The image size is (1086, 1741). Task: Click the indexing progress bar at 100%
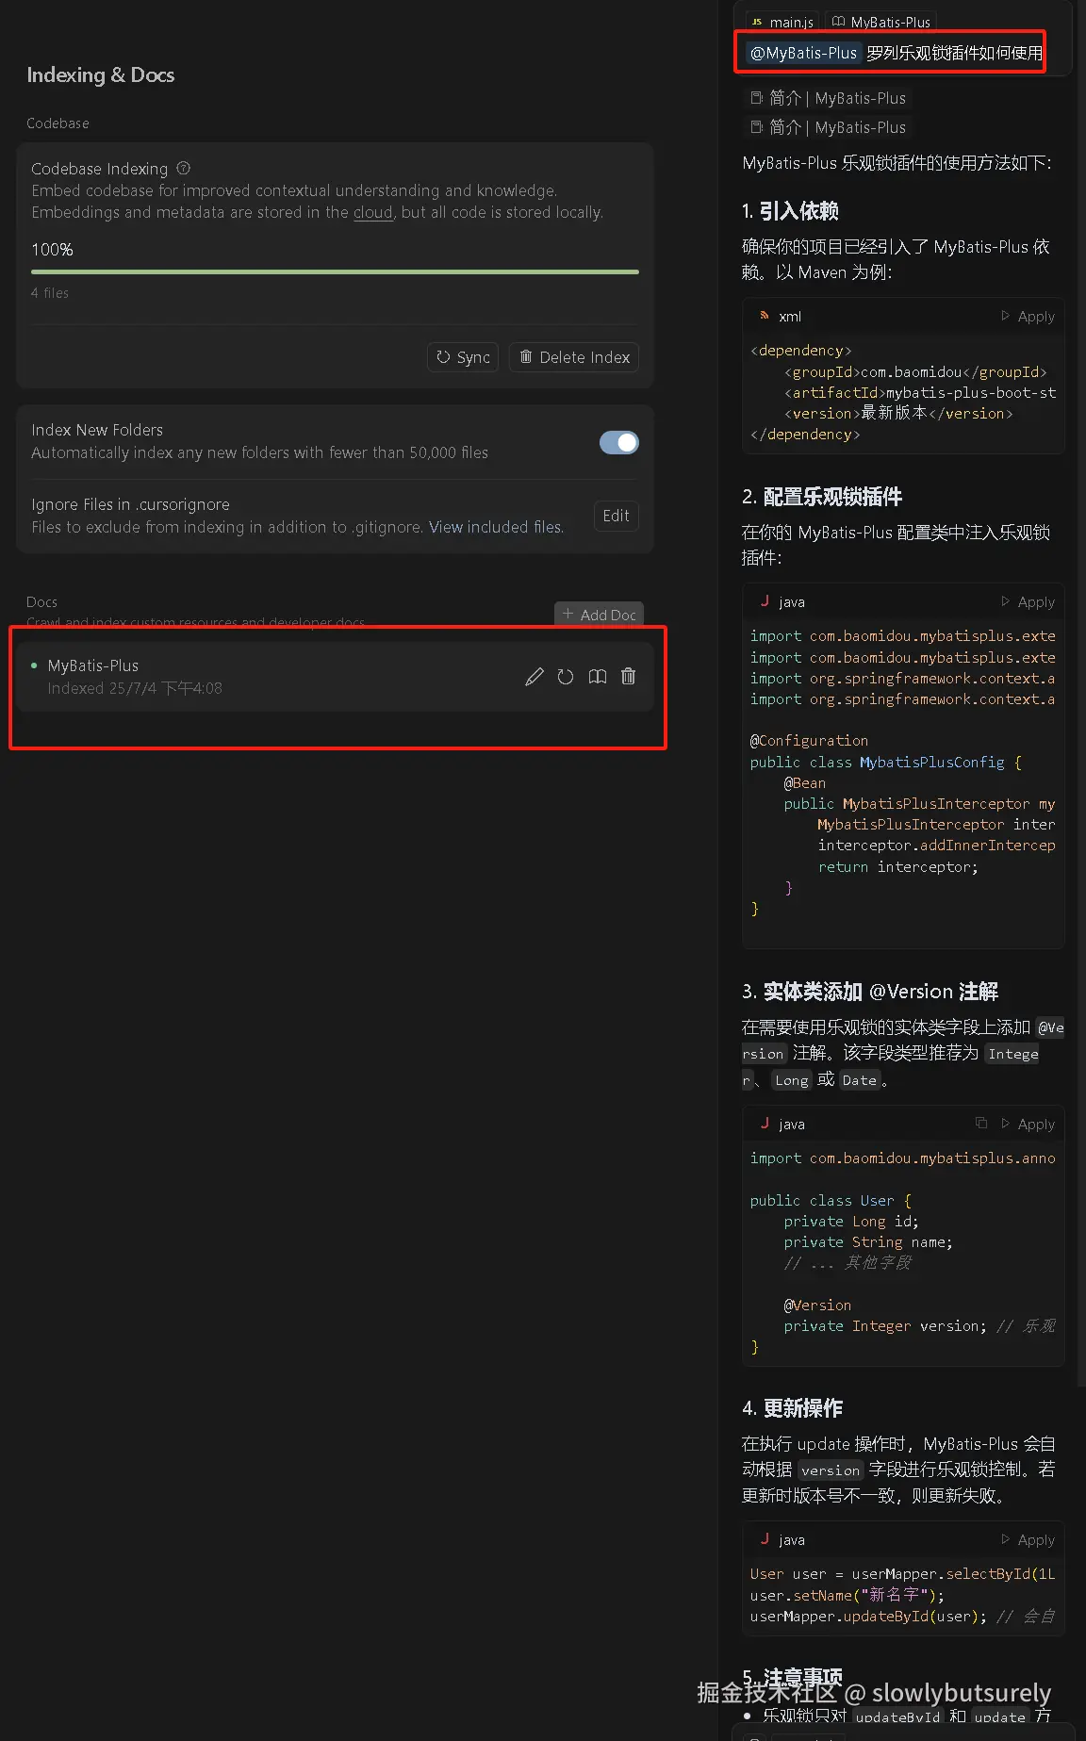coord(335,271)
